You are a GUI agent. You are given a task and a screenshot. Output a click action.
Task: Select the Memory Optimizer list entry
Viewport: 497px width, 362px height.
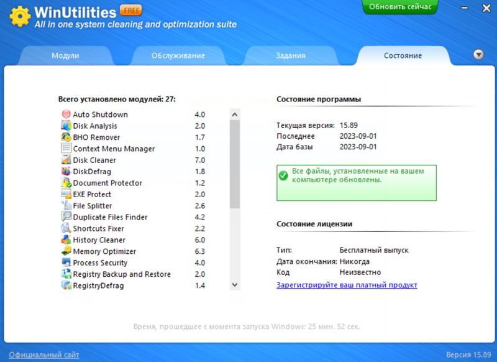point(133,251)
